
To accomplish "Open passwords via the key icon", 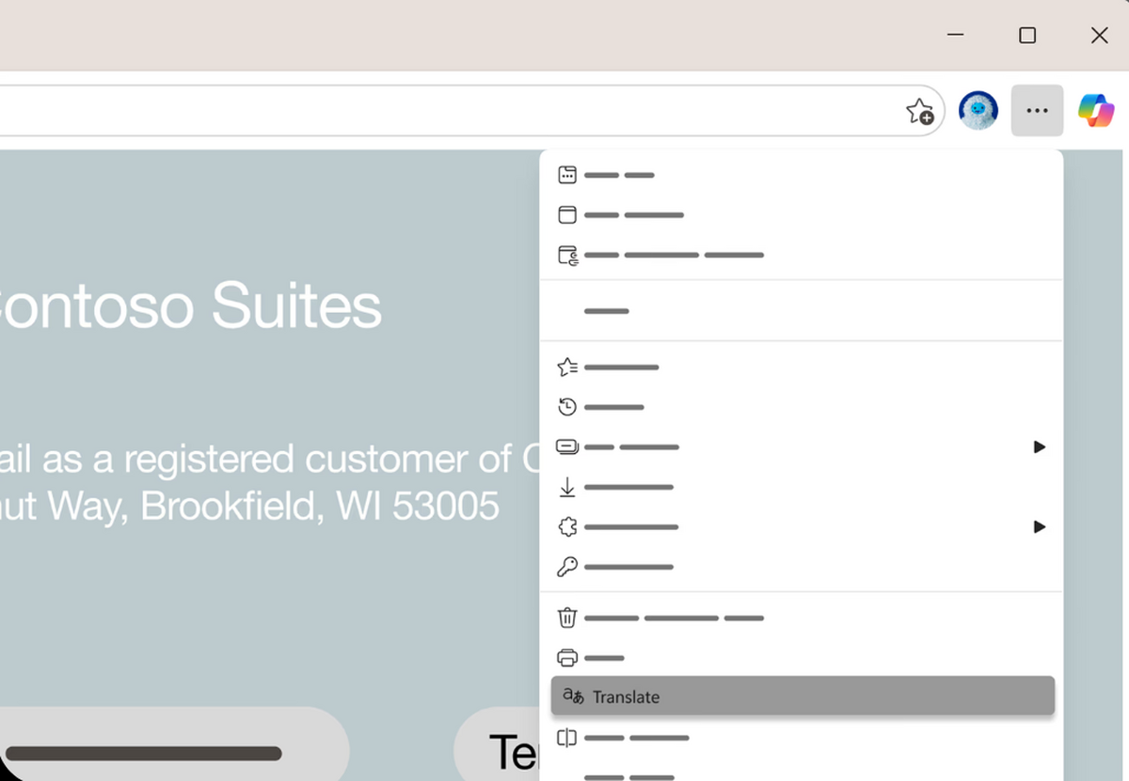I will tap(567, 568).
